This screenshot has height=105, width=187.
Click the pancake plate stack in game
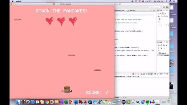tap(67, 90)
